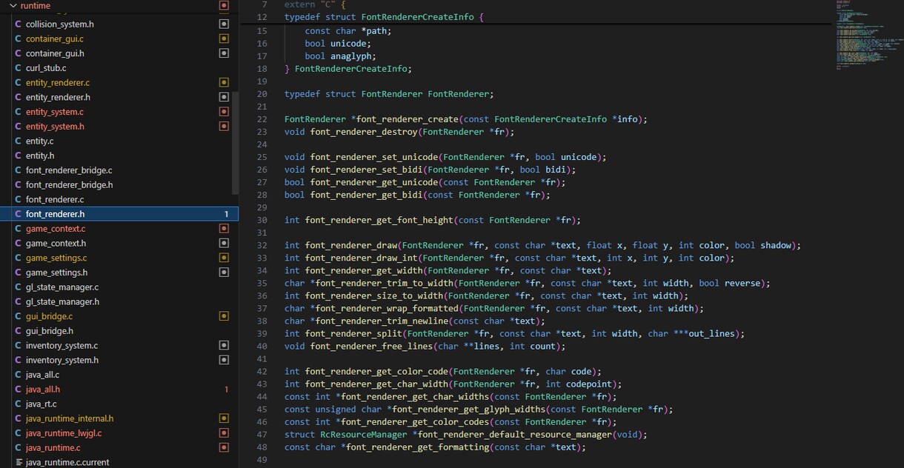Place cursor on font_renderer_get_formatting line
Viewport: 904px width, 468px height.
coord(435,447)
